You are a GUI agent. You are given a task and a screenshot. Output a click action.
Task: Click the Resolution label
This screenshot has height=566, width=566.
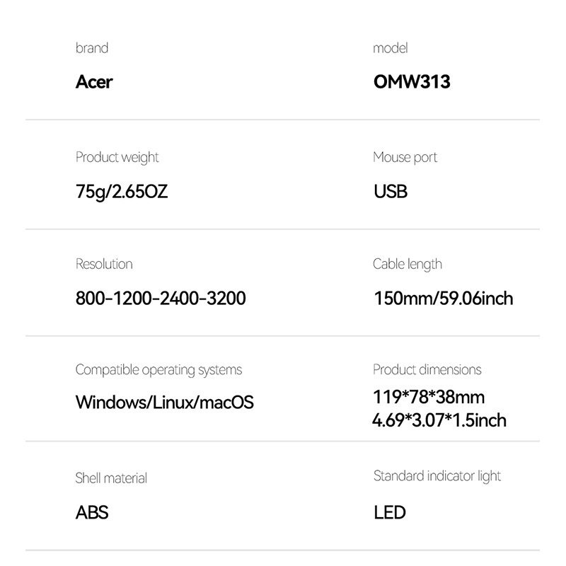(x=104, y=264)
